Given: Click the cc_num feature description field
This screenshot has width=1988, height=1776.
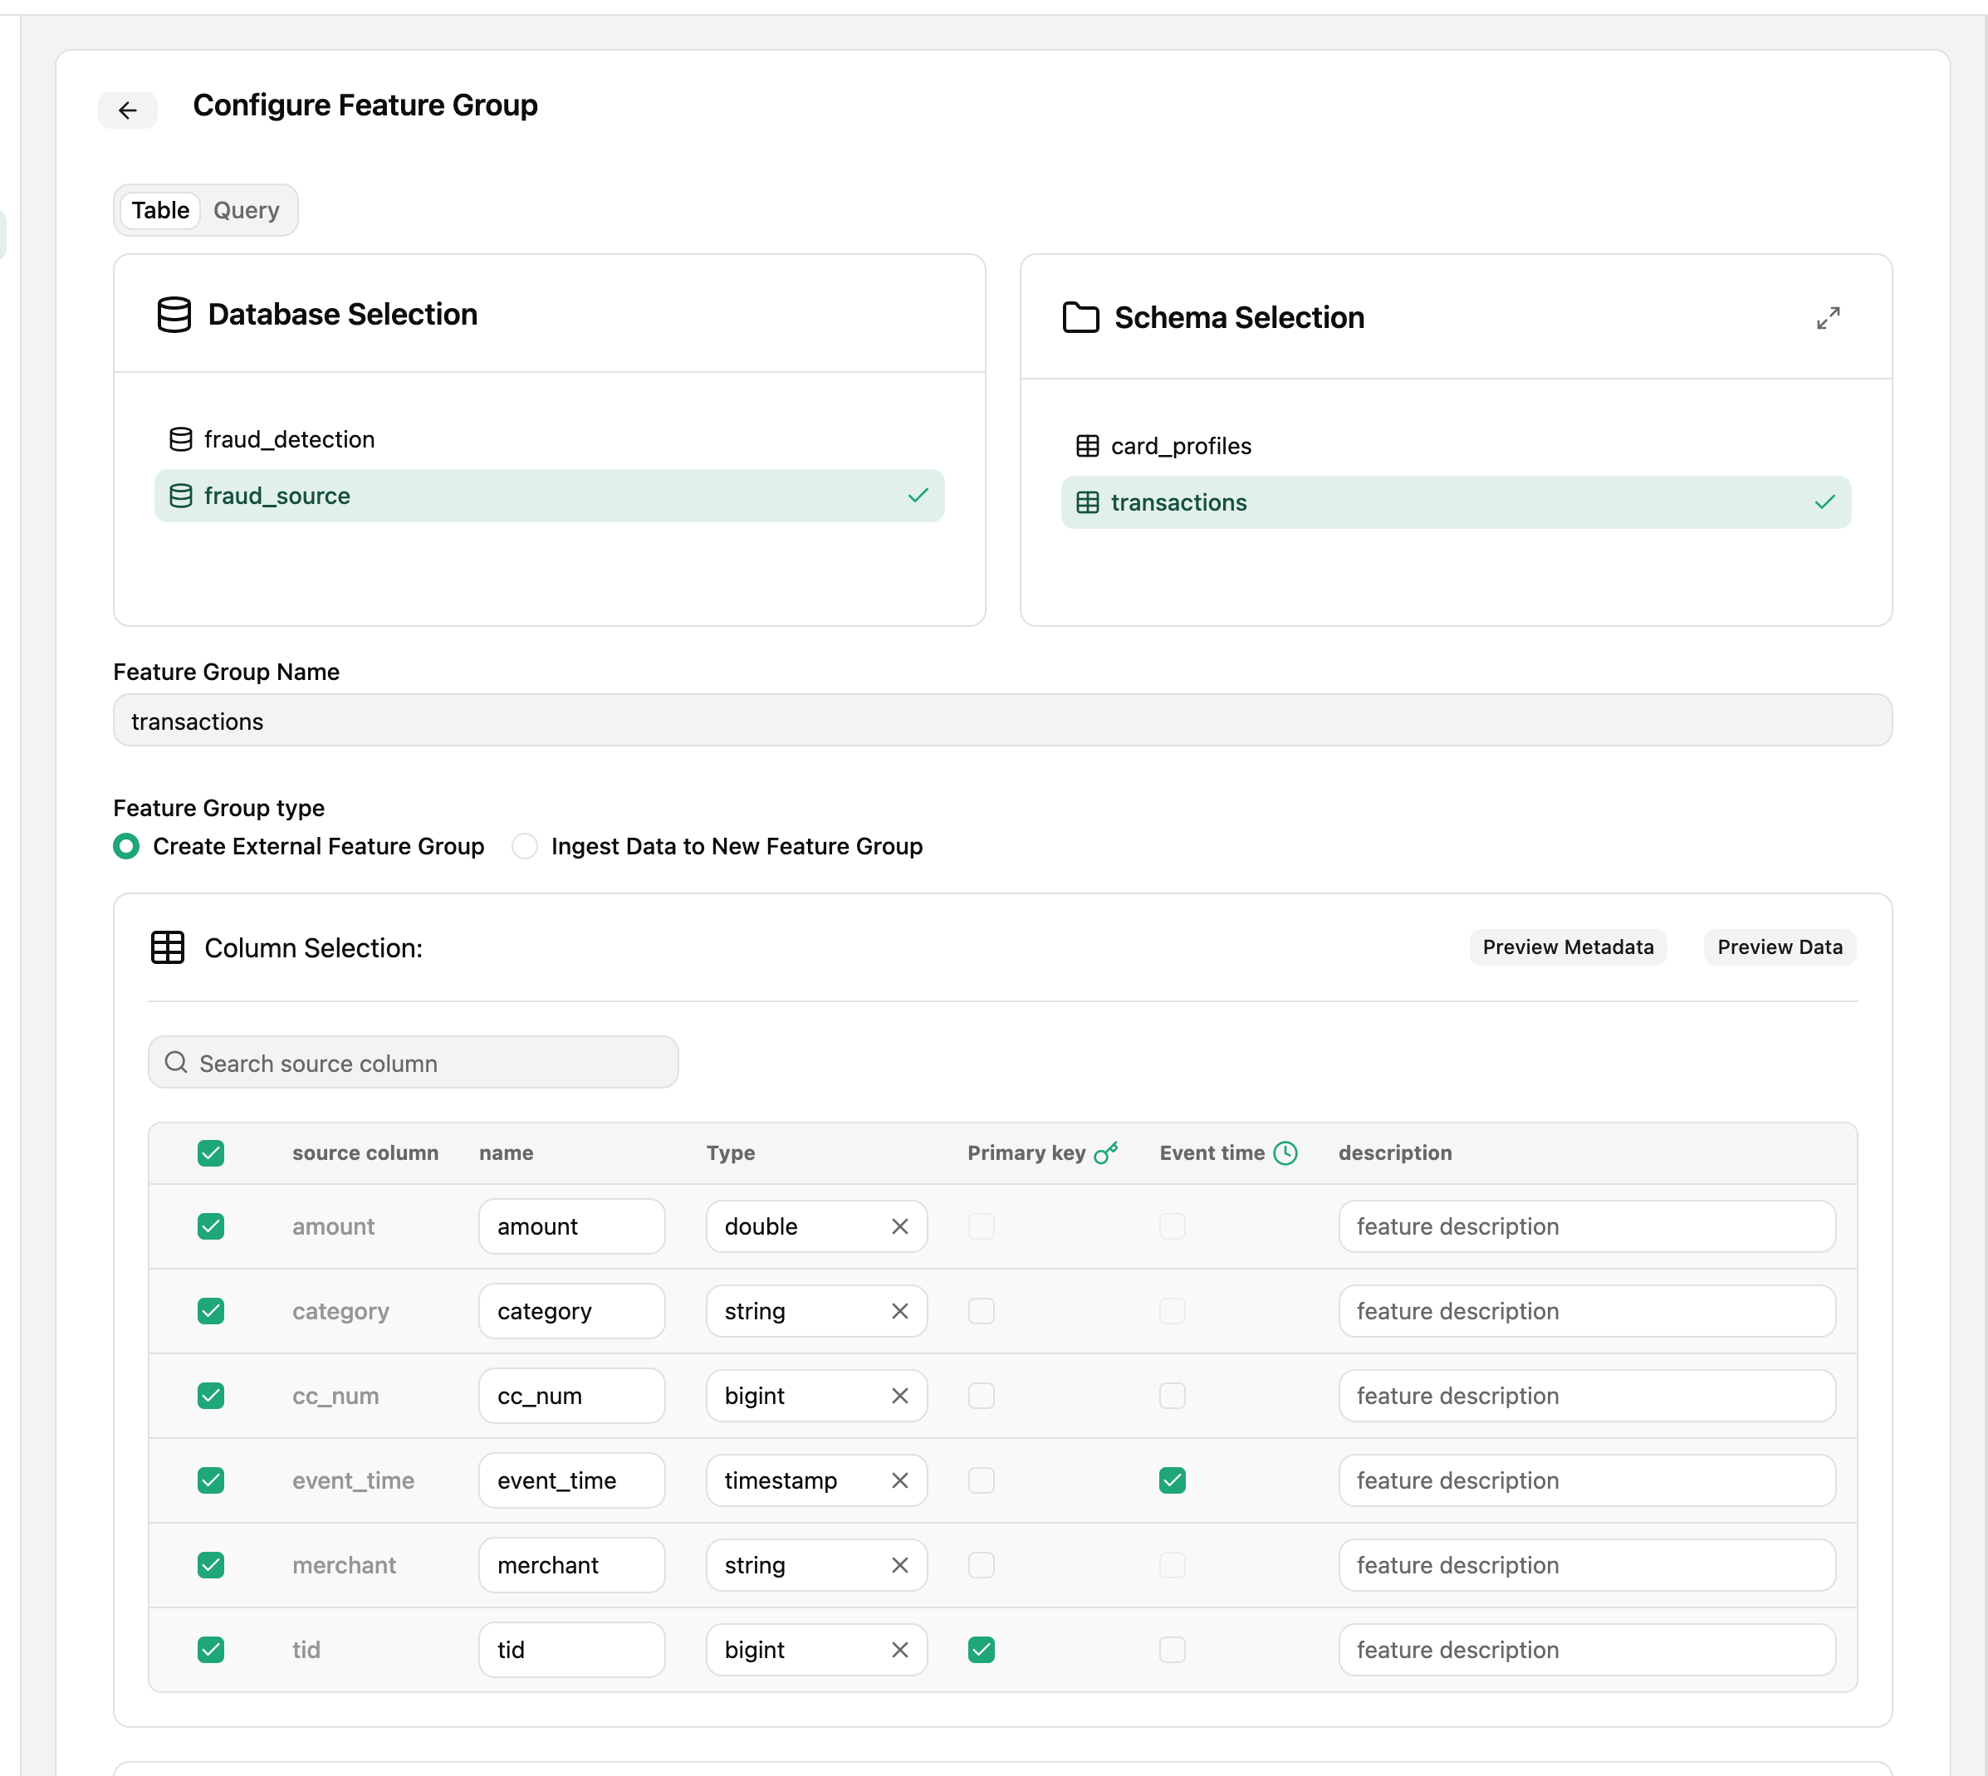Looking at the screenshot, I should pos(1587,1397).
